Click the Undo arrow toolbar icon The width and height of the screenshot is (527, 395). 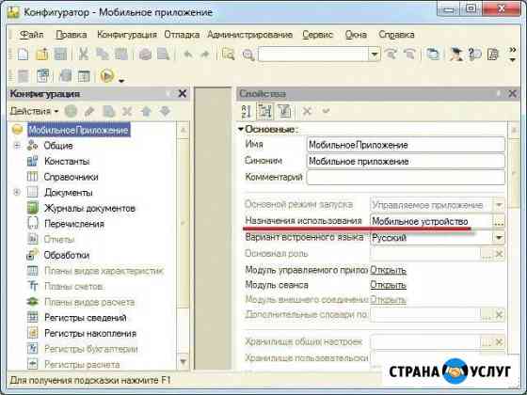[x=188, y=55]
